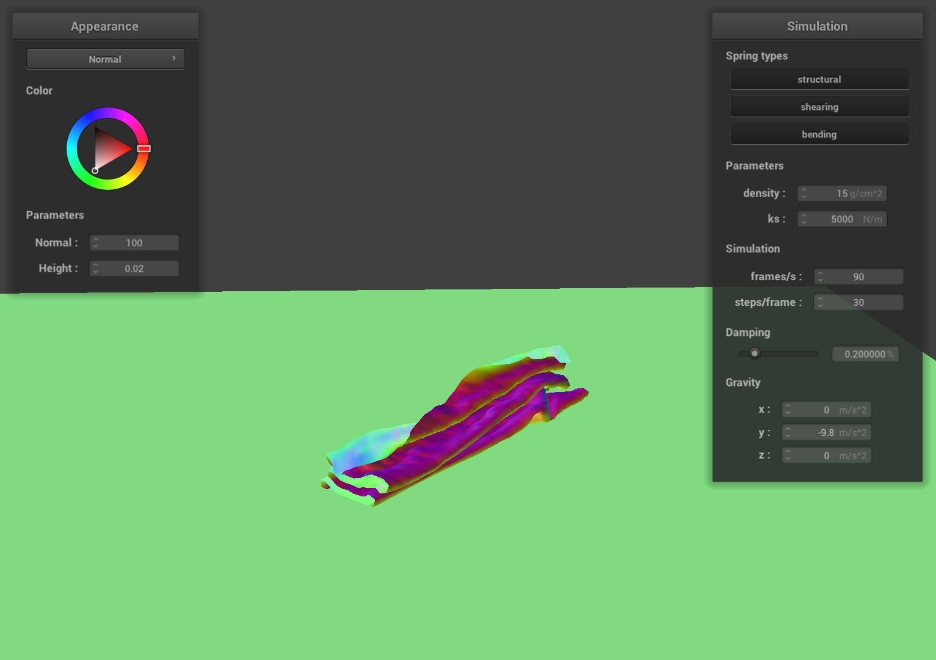The width and height of the screenshot is (936, 660).
Task: Click the gravity z stepper arrows
Action: (788, 455)
